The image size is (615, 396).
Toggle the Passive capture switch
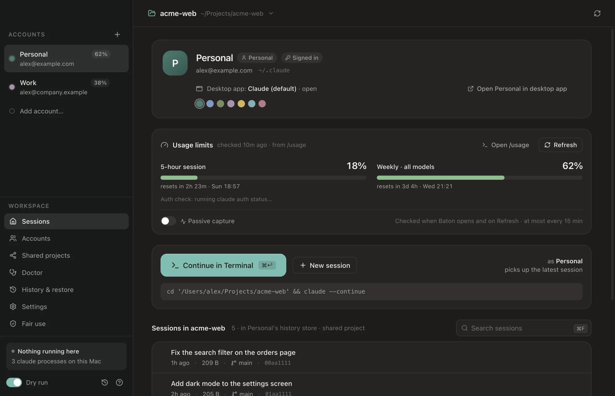click(x=168, y=221)
